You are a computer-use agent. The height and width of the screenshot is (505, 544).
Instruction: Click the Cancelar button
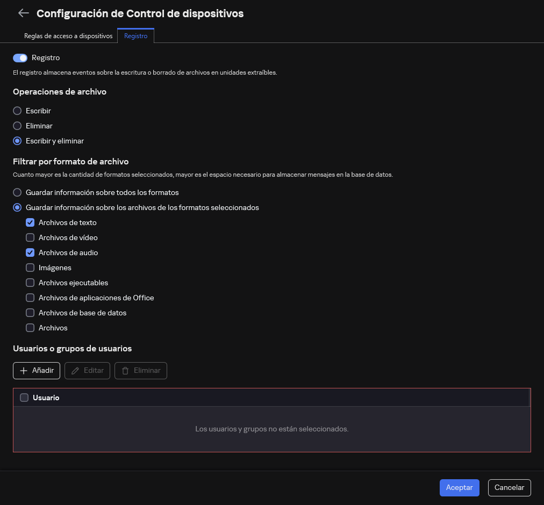[509, 487]
